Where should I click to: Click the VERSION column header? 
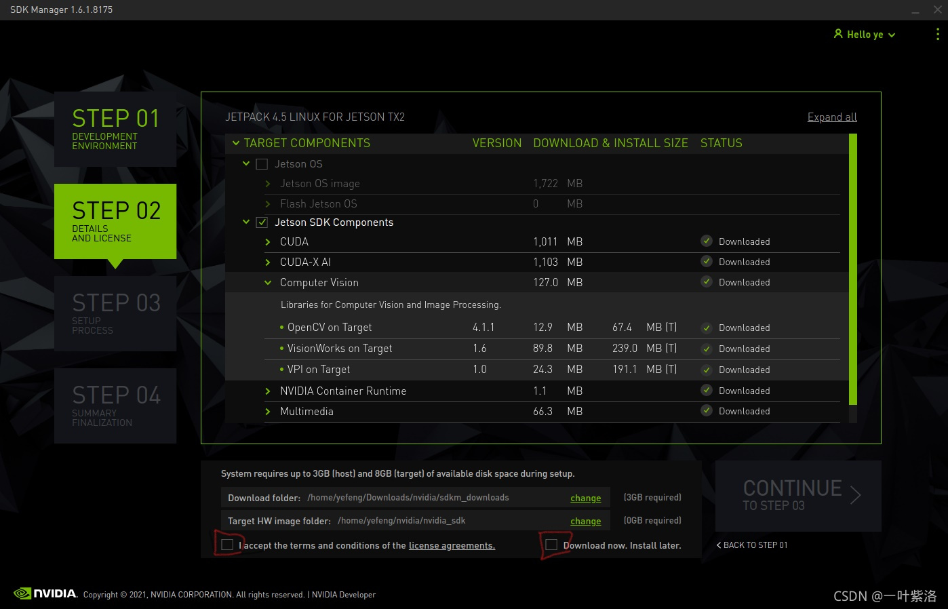(497, 143)
